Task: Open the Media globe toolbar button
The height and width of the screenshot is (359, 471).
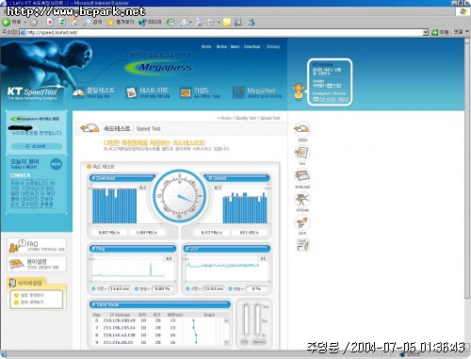Action: coord(150,22)
